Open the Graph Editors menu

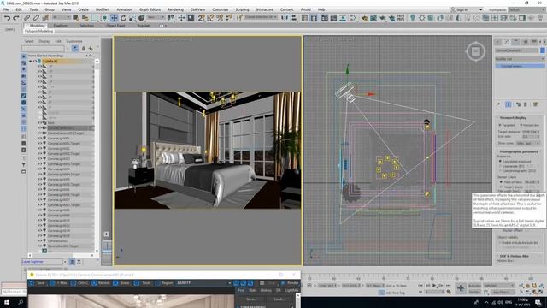[x=150, y=9]
